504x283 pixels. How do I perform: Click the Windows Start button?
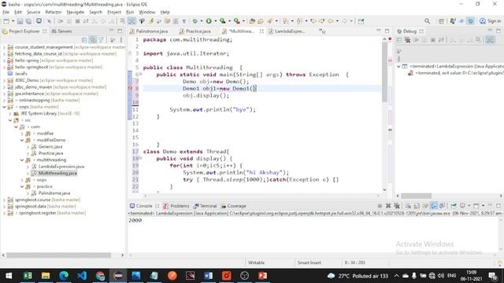tap(9, 276)
